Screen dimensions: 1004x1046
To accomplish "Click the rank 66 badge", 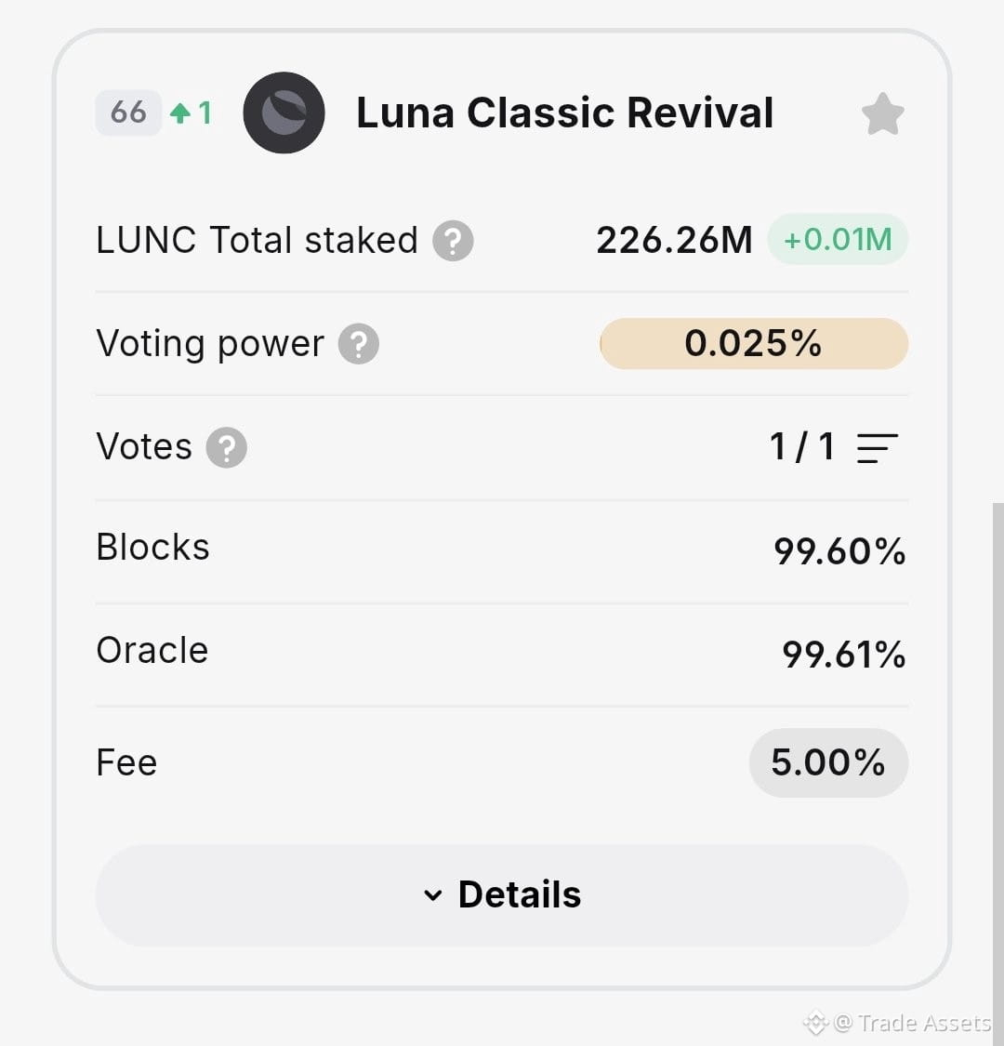I will (128, 113).
